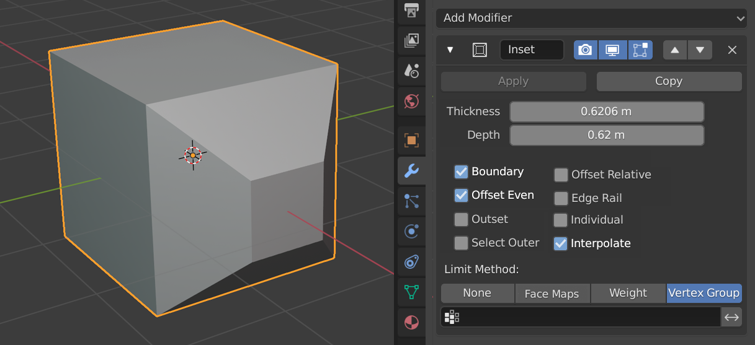Open the View Layer properties tab
The height and width of the screenshot is (345, 755).
pos(411,41)
